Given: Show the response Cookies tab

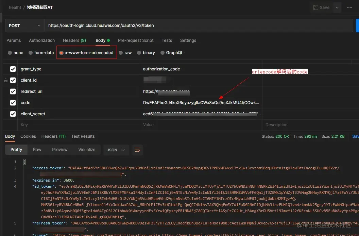Looking at the screenshot, I should click(x=28, y=136).
